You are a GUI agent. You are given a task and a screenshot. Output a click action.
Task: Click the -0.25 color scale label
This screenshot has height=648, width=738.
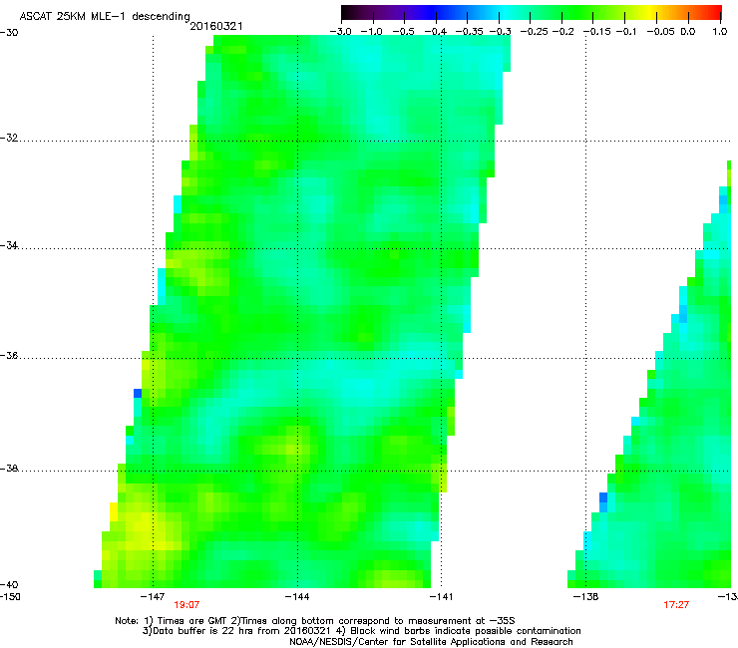click(x=535, y=32)
